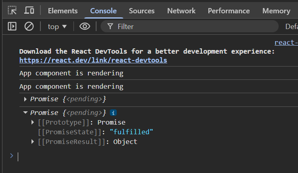Viewport: 298px width, 173px height.
Task: Expand the [[Prototype]] property
Action: click(33, 123)
